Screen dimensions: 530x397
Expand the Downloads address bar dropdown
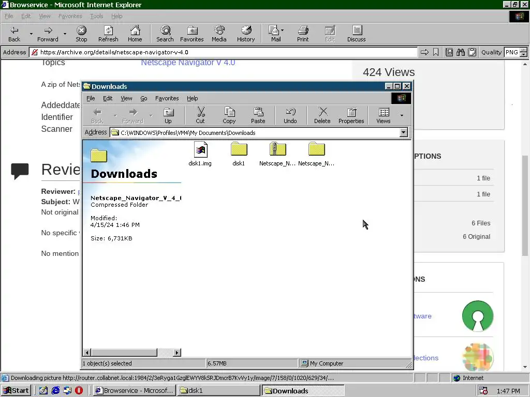[x=404, y=133]
